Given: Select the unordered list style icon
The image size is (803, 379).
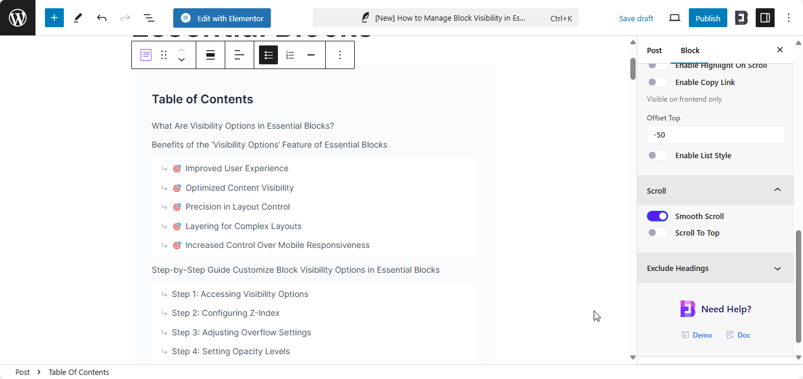Looking at the screenshot, I should [x=268, y=55].
